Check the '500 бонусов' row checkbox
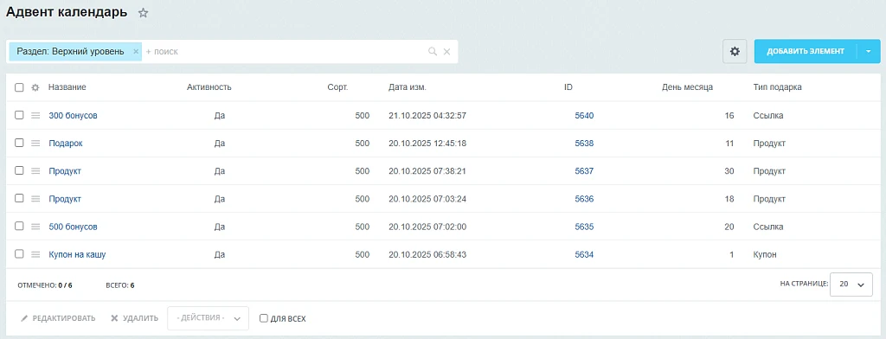The height and width of the screenshot is (339, 886). [19, 226]
